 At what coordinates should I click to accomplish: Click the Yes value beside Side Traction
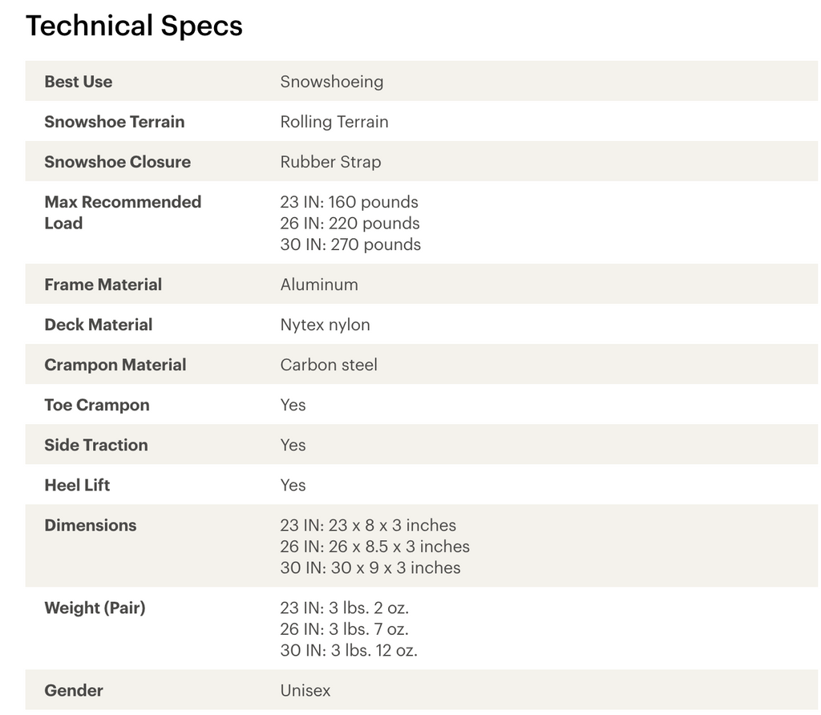(293, 445)
